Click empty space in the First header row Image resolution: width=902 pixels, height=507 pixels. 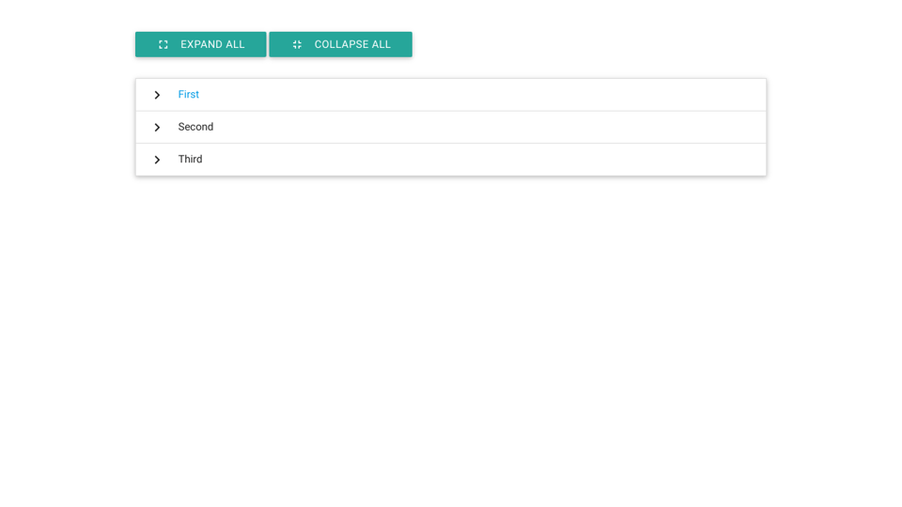tap(564, 95)
